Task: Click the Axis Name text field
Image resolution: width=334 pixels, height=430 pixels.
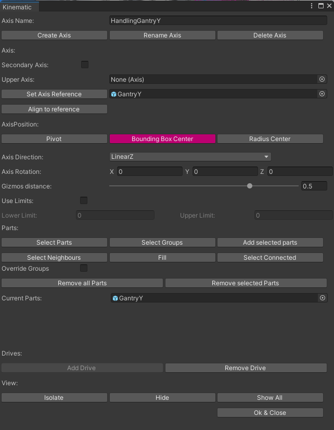Action: [218, 21]
